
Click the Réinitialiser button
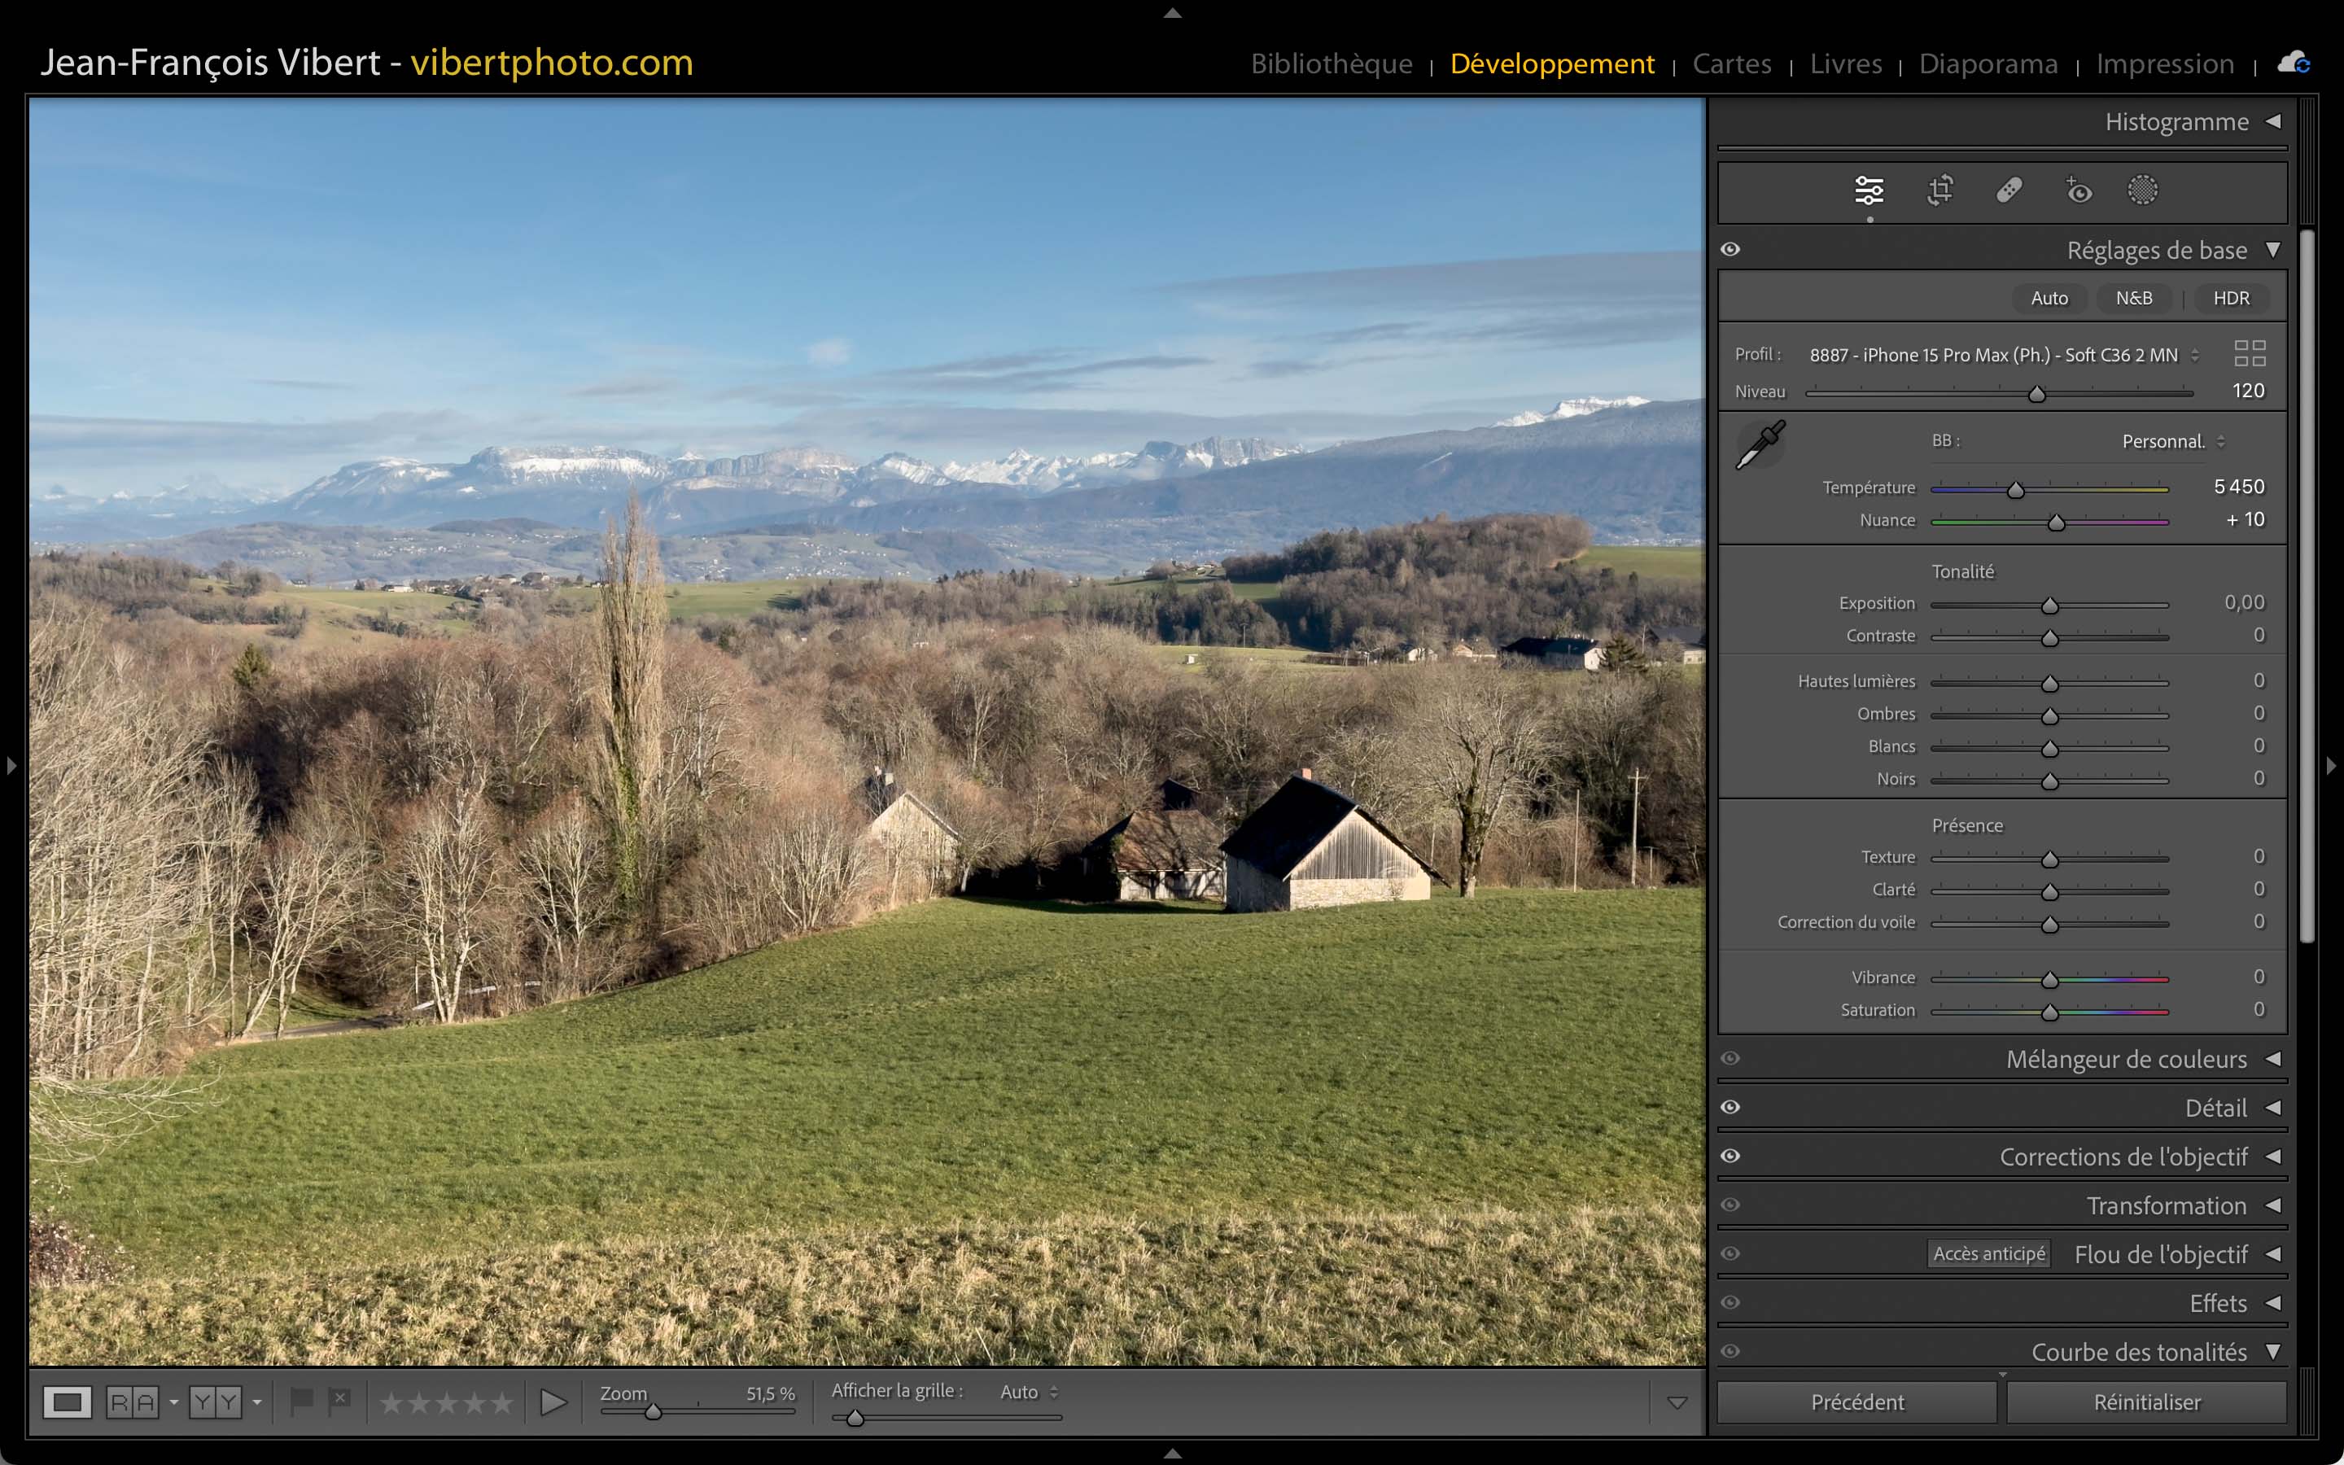click(x=2146, y=1402)
